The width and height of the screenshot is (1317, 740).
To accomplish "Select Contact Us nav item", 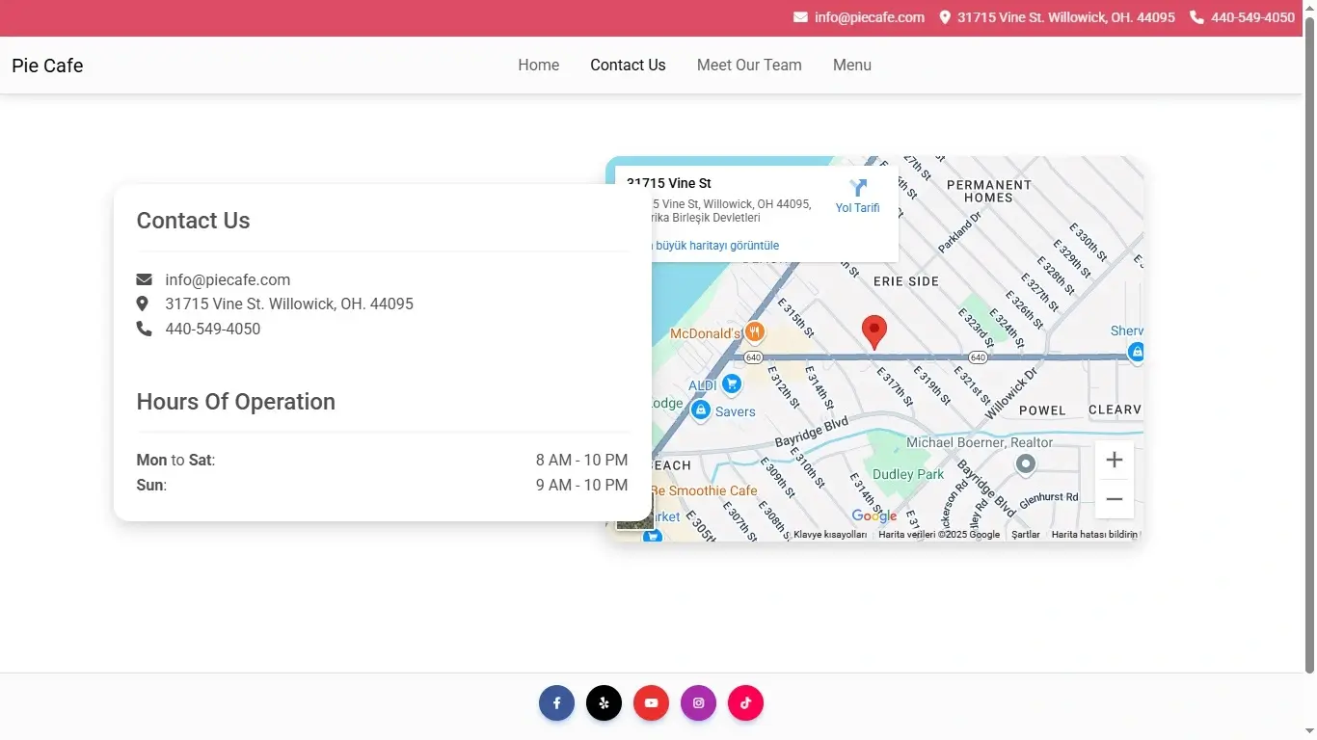I will point(628,65).
